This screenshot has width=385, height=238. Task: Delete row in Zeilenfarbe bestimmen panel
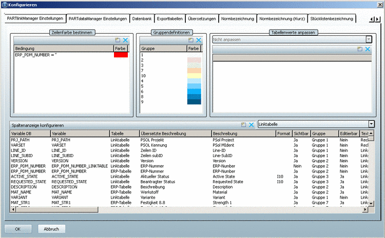(x=125, y=40)
